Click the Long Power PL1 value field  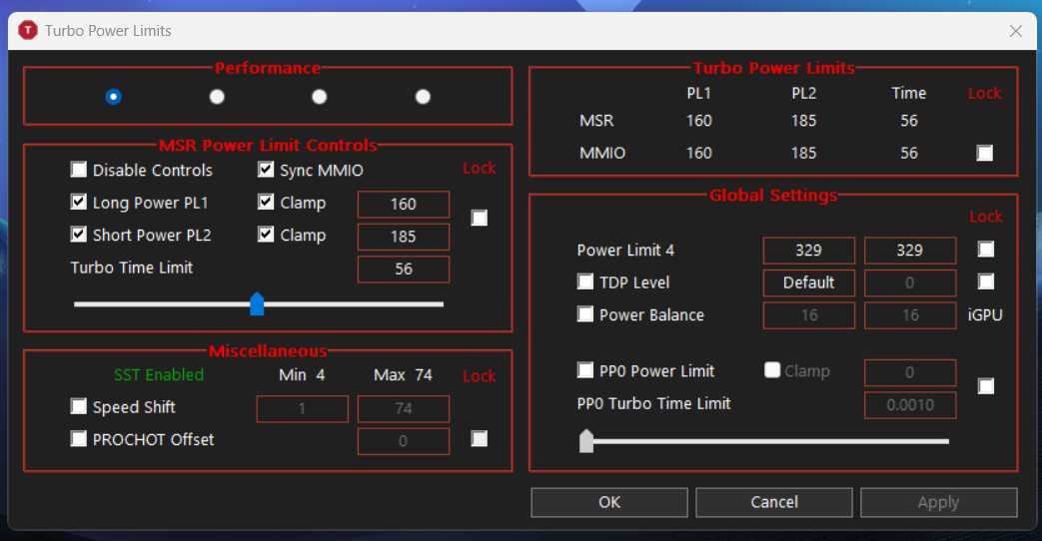tap(403, 204)
